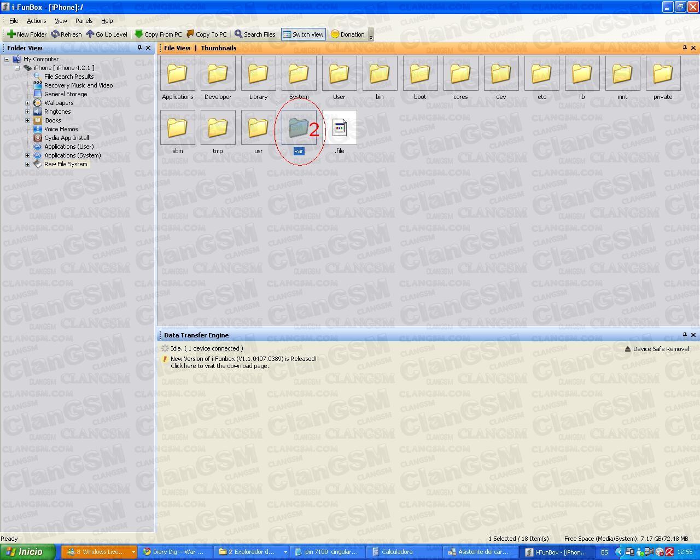Image resolution: width=700 pixels, height=560 pixels.
Task: Select the etc folder thumbnail
Action: coord(541,73)
